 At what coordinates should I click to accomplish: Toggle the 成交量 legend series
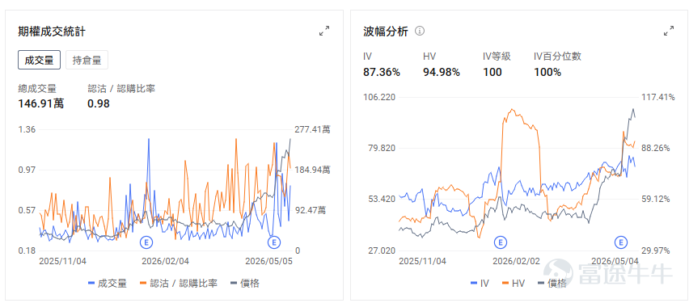coord(108,284)
